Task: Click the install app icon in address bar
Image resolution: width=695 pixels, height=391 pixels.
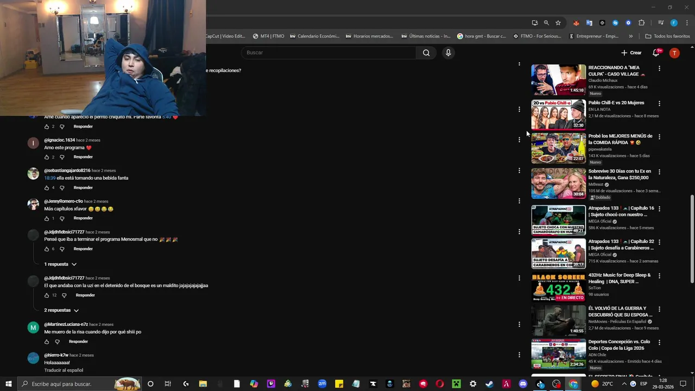Action: tap(535, 23)
